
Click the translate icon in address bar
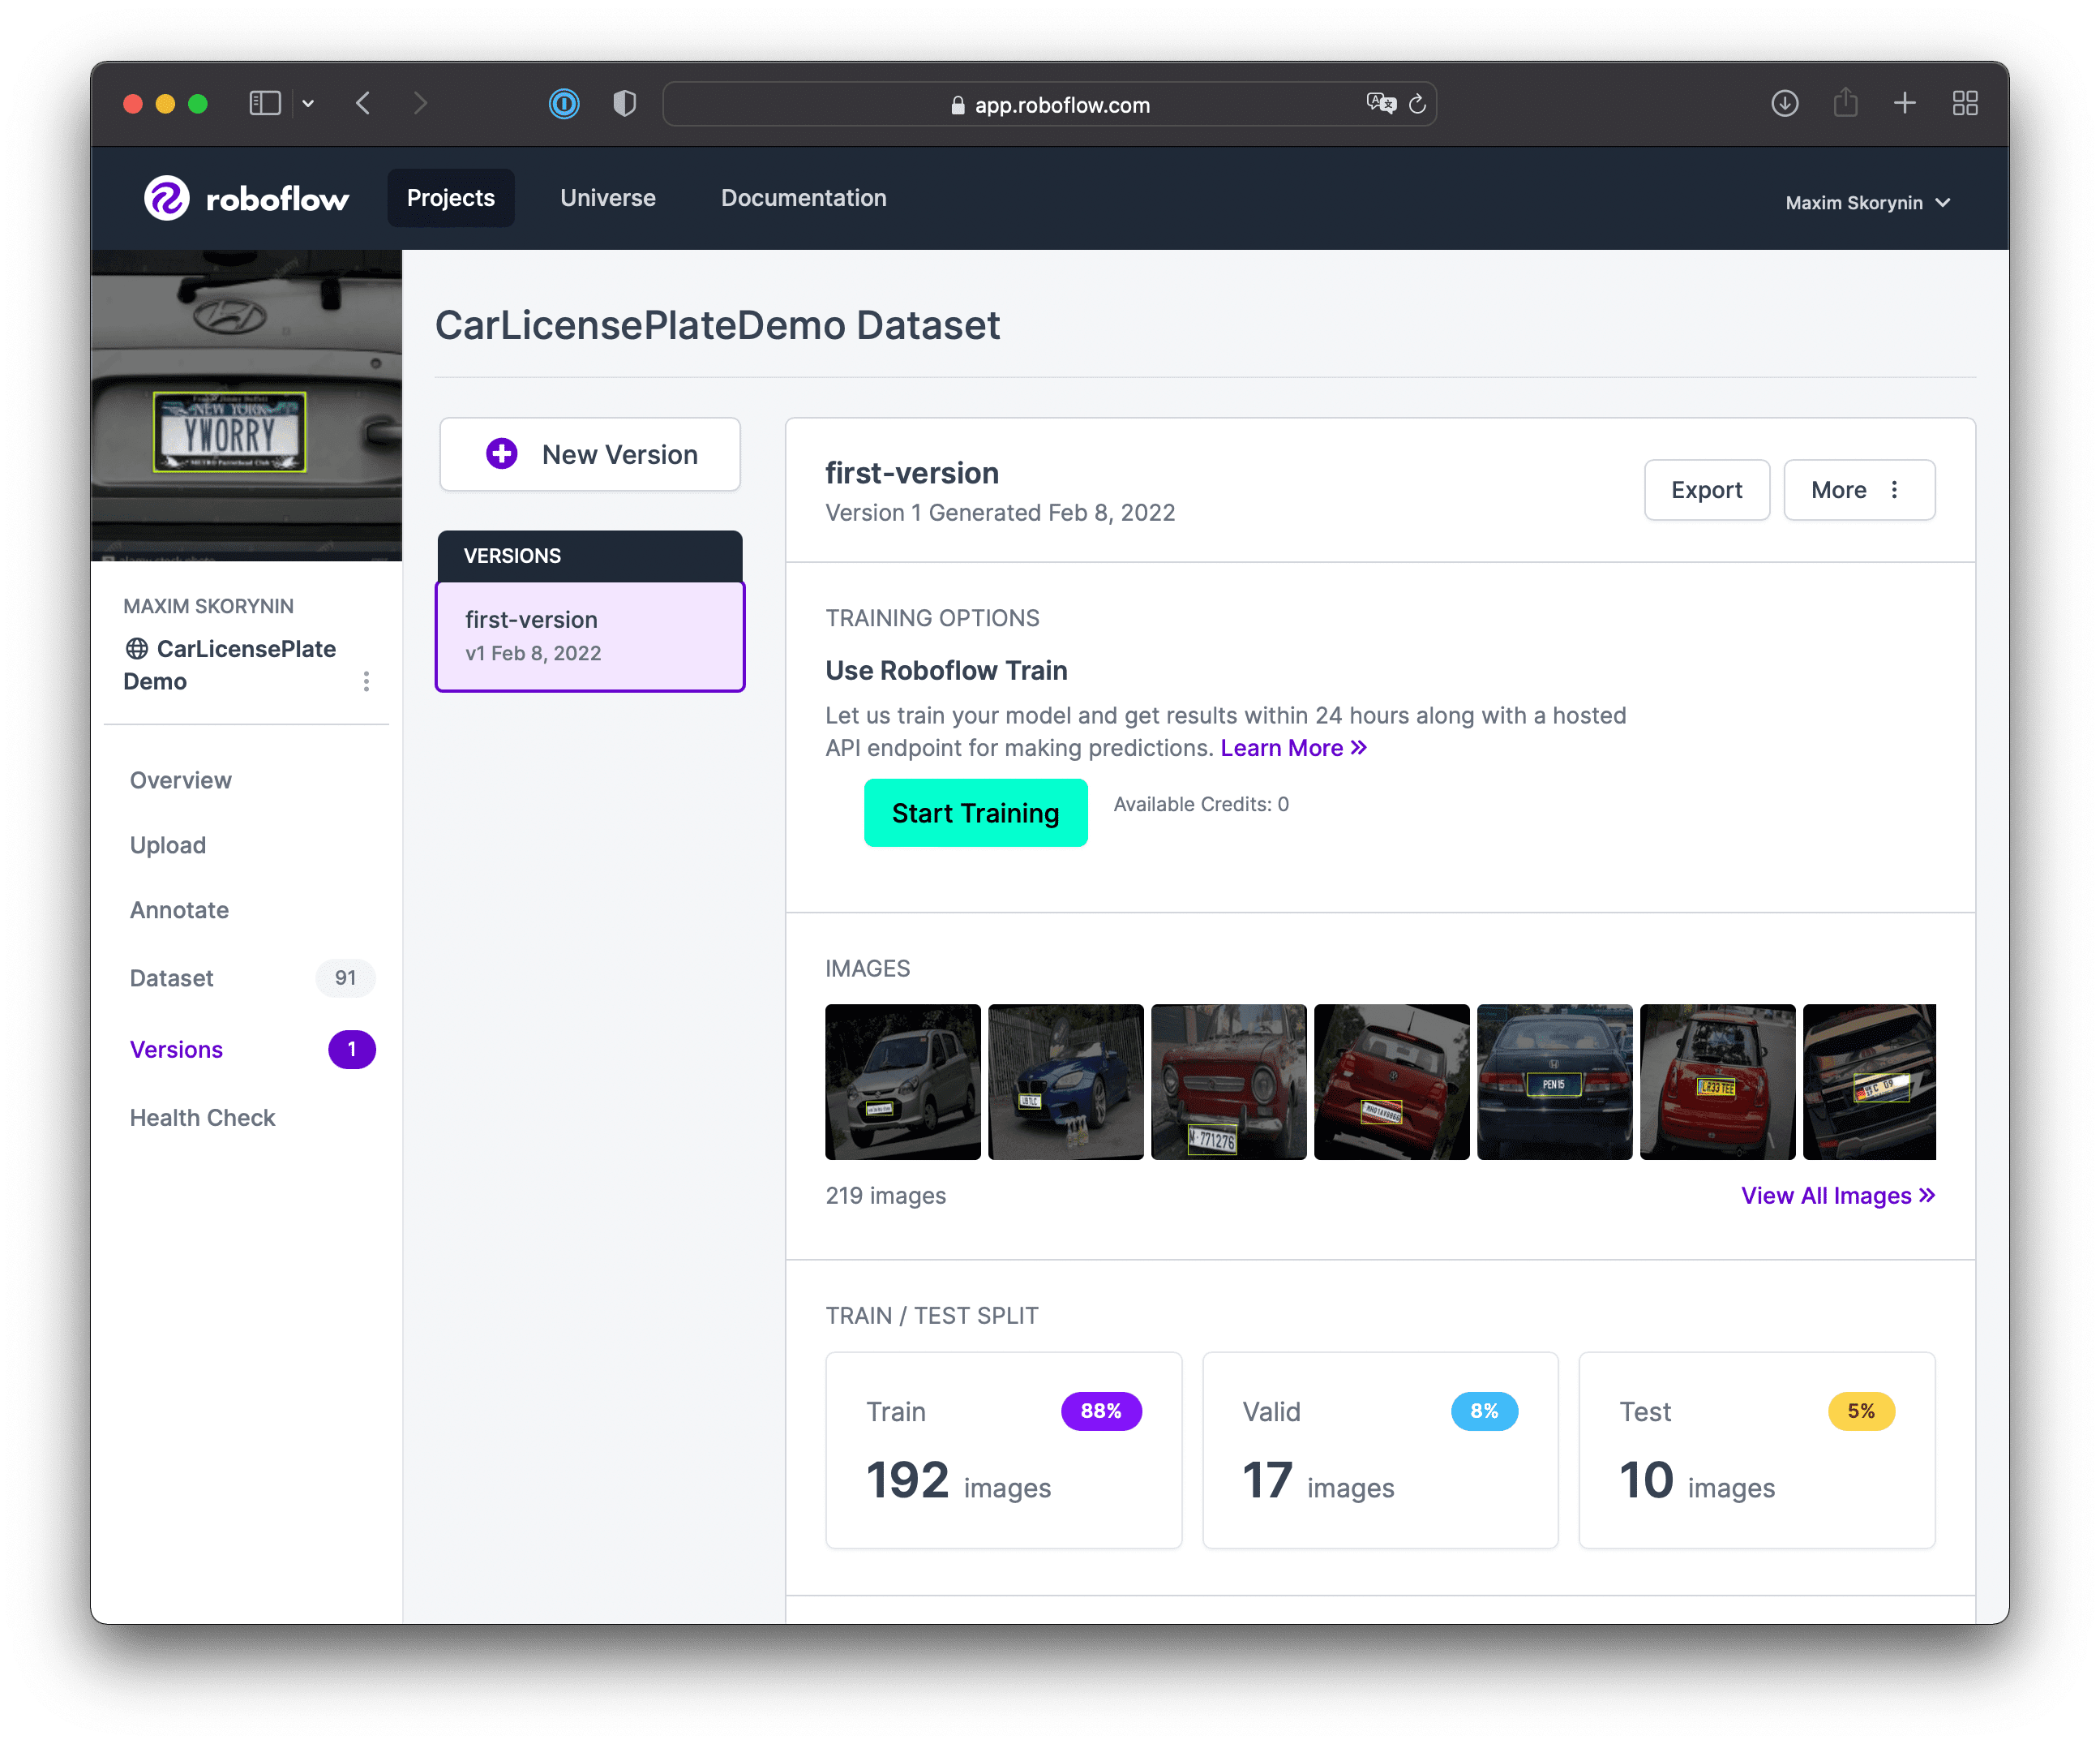(1381, 103)
